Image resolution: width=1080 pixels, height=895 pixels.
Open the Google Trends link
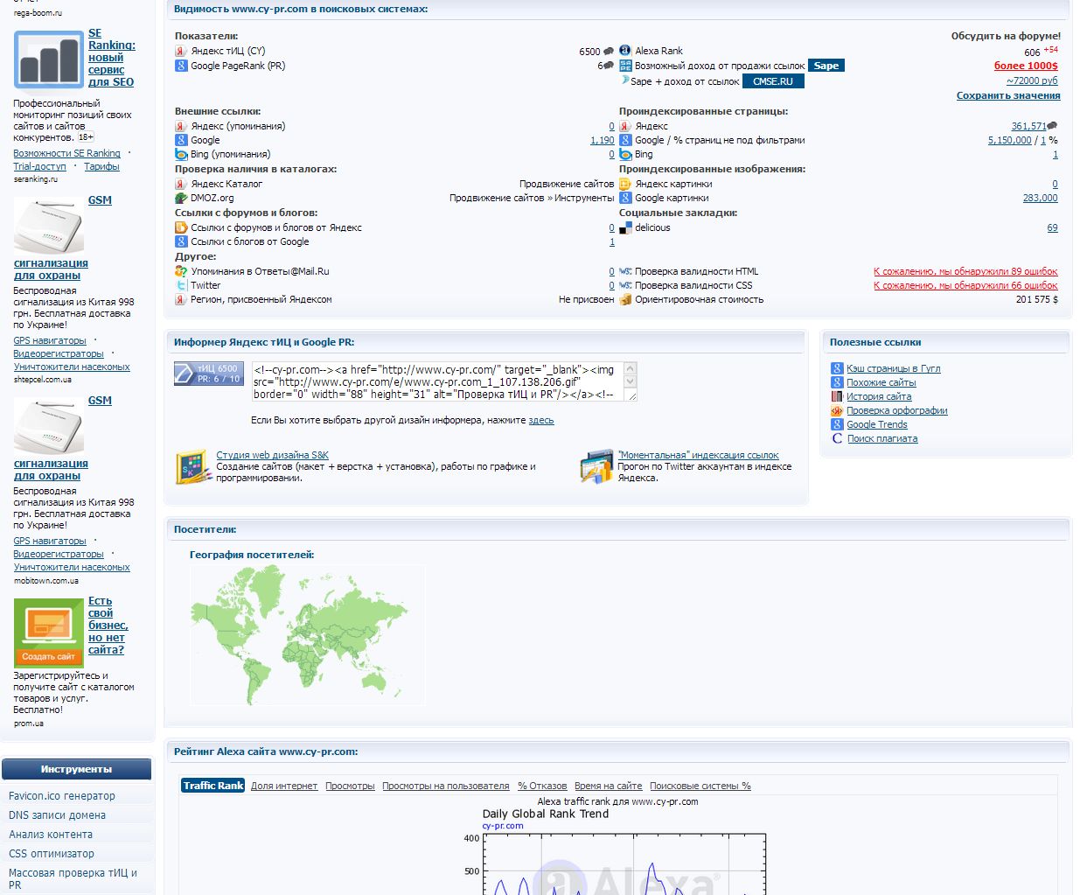pyautogui.click(x=876, y=424)
